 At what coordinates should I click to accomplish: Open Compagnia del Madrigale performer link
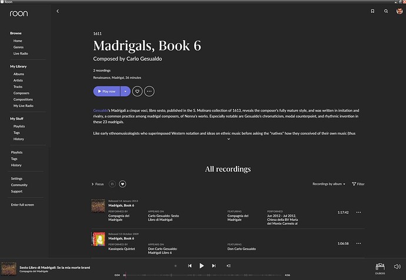pos(119,218)
